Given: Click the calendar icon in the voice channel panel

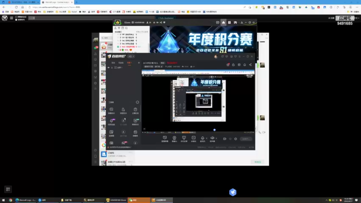Looking at the screenshot, I should pyautogui.click(x=123, y=28).
